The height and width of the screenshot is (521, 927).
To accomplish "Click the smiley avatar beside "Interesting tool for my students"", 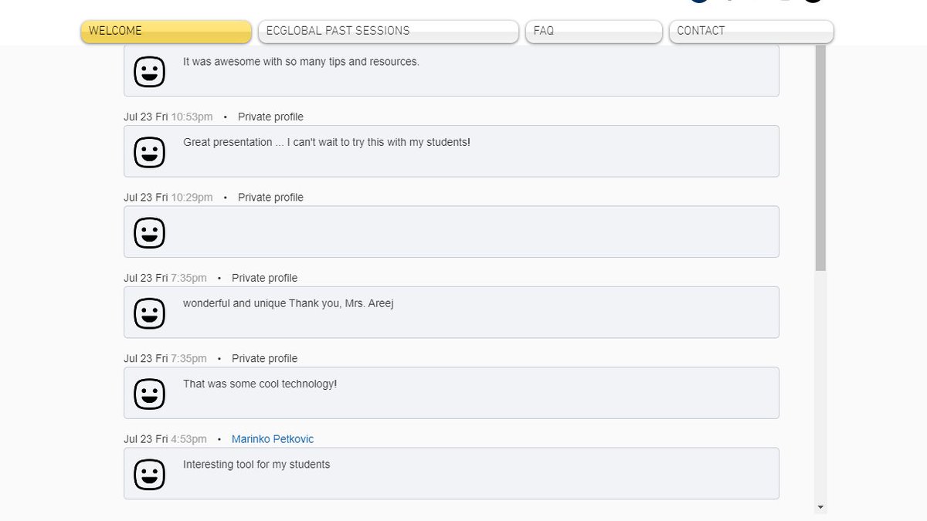I will click(149, 474).
